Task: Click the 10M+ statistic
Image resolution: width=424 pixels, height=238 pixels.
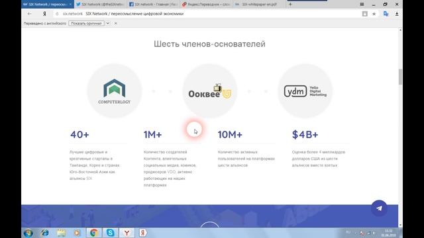Action: point(230,134)
